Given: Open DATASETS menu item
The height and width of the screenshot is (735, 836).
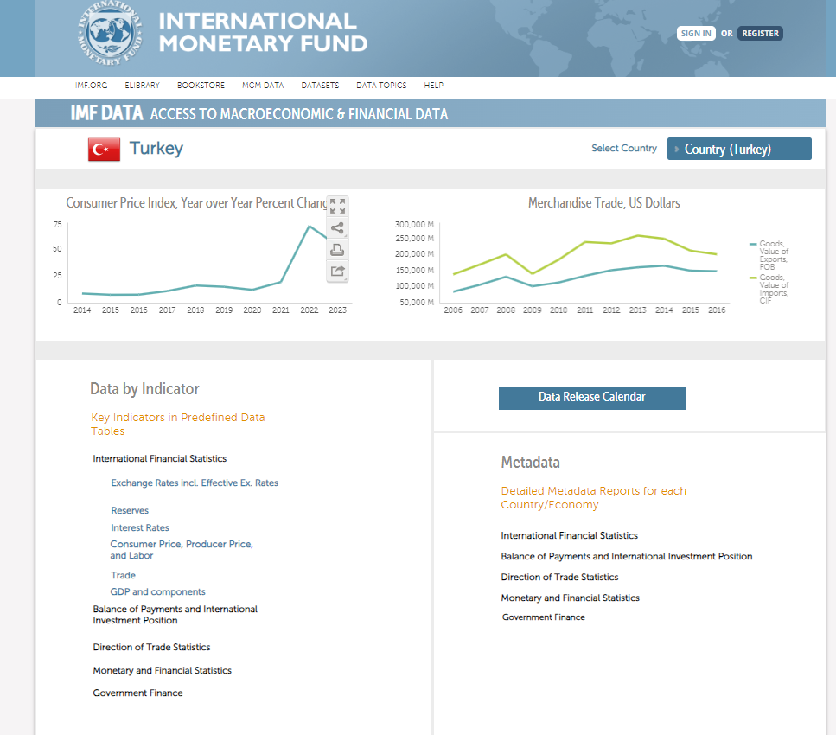Looking at the screenshot, I should [320, 86].
